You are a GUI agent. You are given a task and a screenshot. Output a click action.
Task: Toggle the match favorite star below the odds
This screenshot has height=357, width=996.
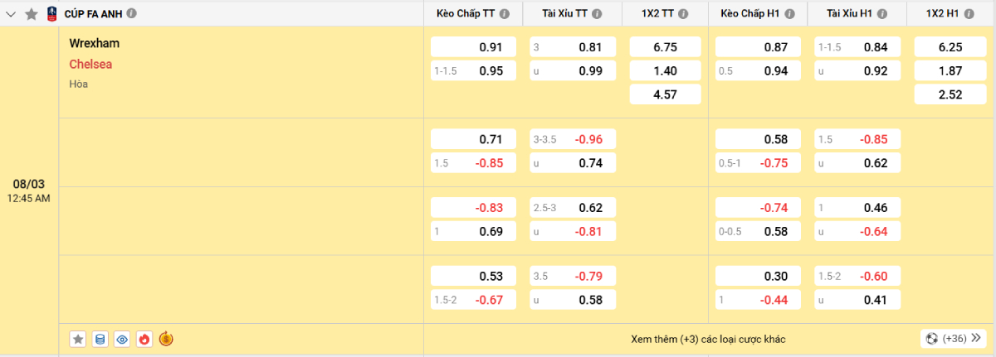point(78,339)
